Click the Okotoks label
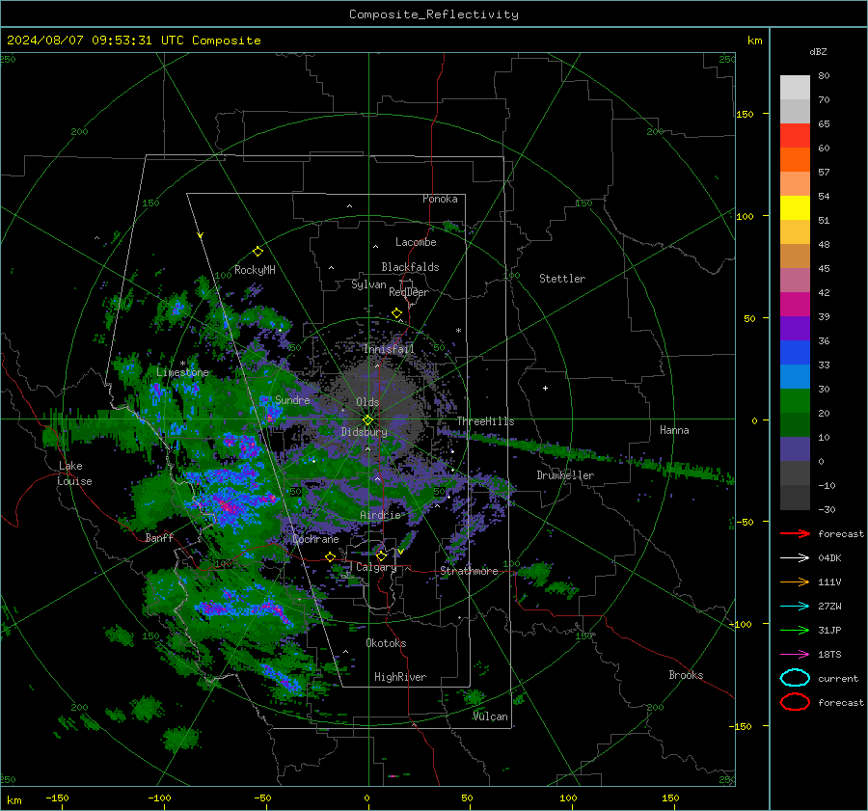The height and width of the screenshot is (811, 868). pos(386,643)
